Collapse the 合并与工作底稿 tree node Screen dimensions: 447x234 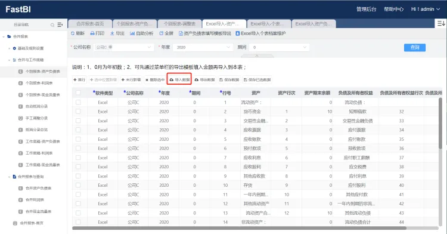9,60
